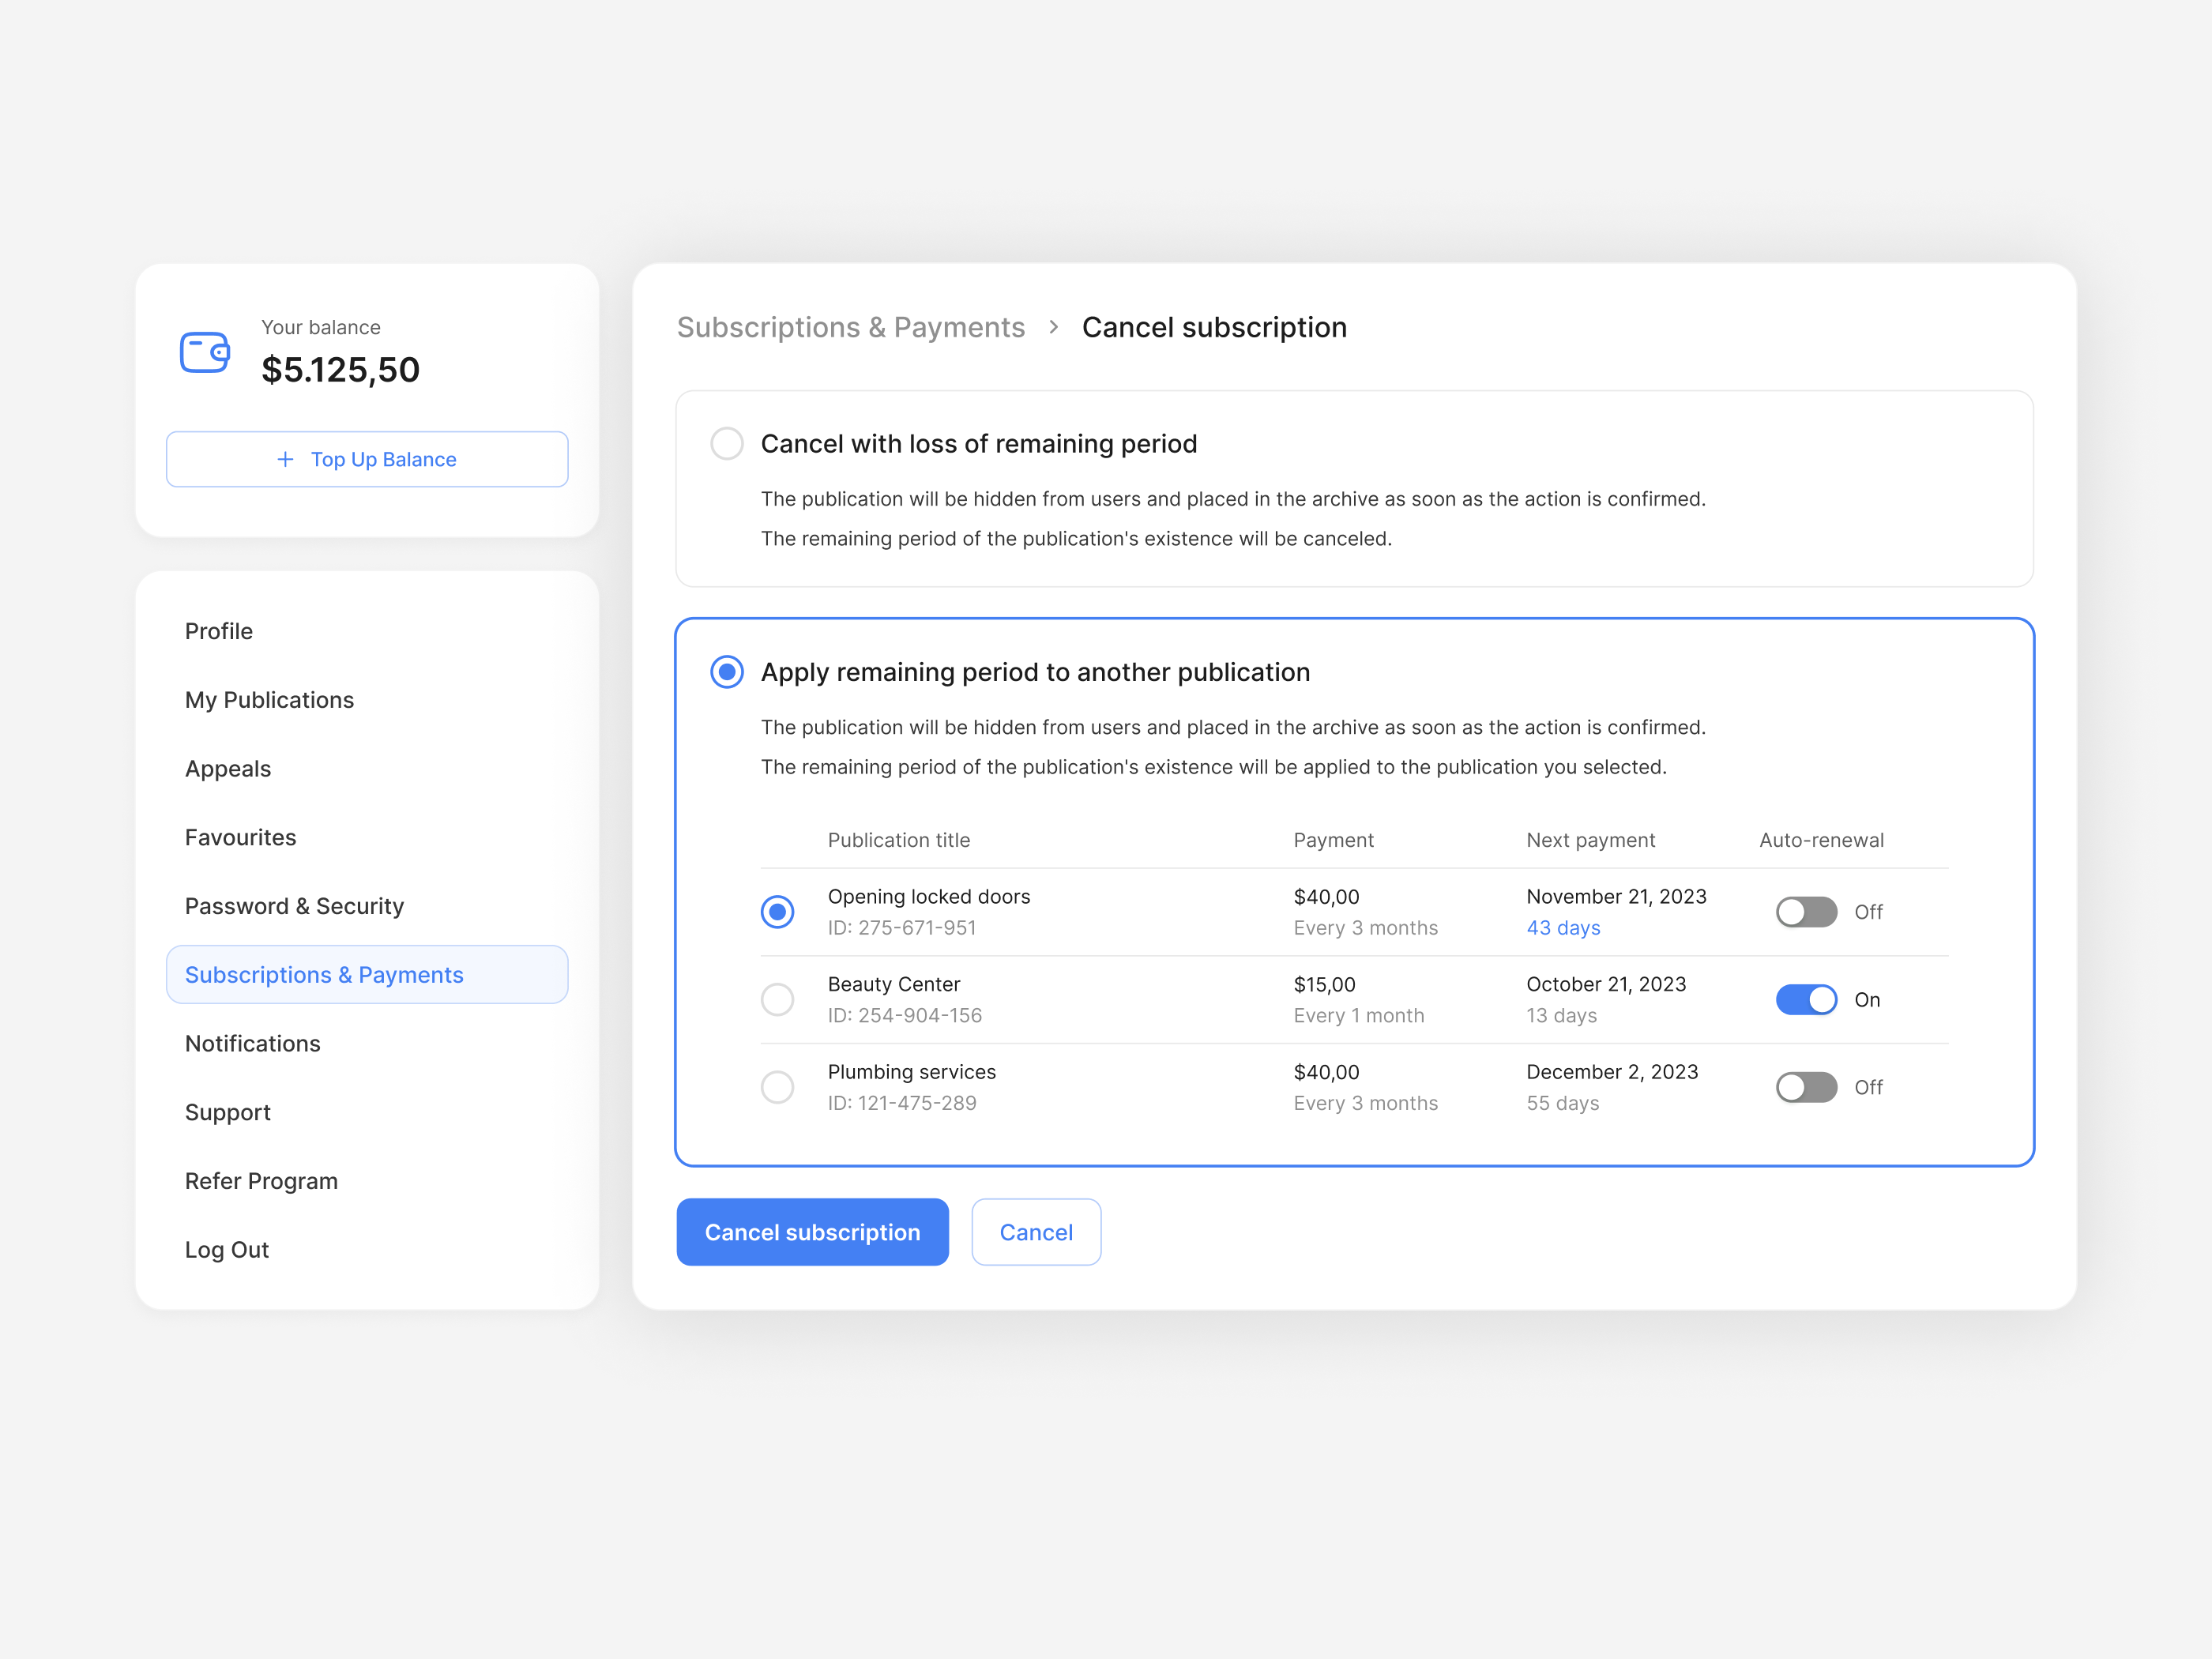
Task: Open Password & Security settings
Action: coord(294,906)
